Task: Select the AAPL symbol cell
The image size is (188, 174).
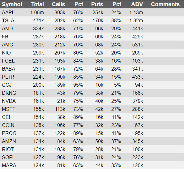Action: [x=8, y=12]
